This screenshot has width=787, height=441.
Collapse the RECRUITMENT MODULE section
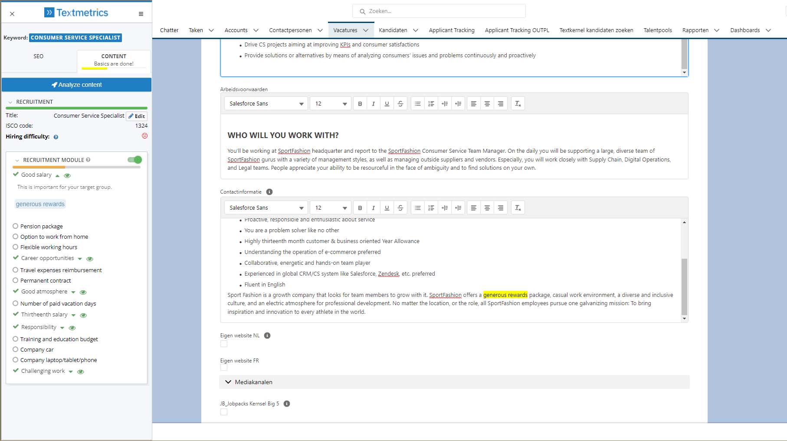(17, 160)
